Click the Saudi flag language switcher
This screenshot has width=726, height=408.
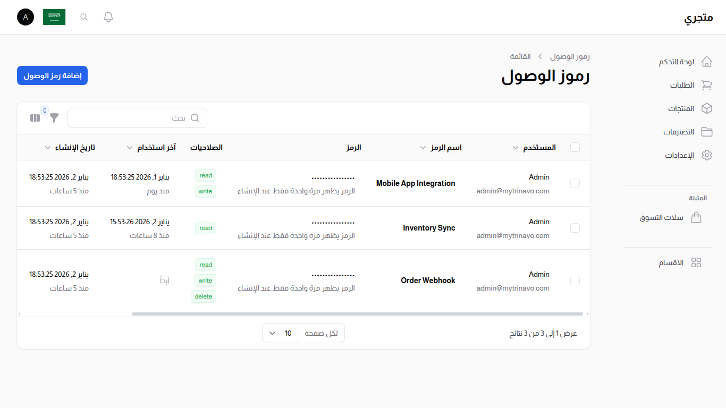tap(54, 16)
